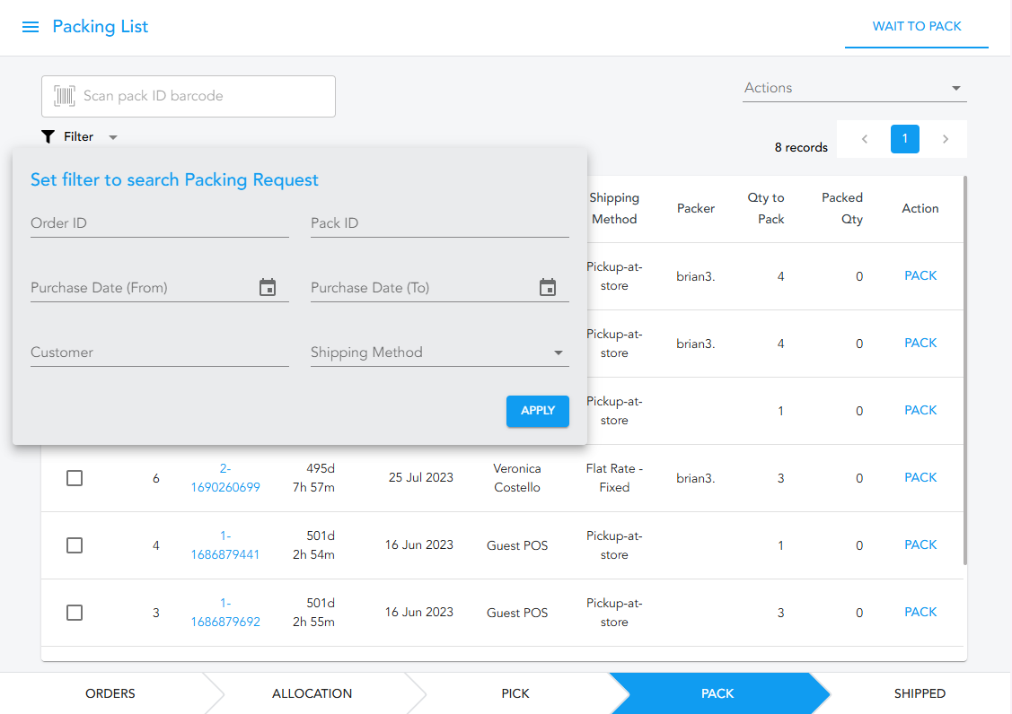The image size is (1012, 714).
Task: Open order 2-1690260699 via its link
Action: point(224,477)
